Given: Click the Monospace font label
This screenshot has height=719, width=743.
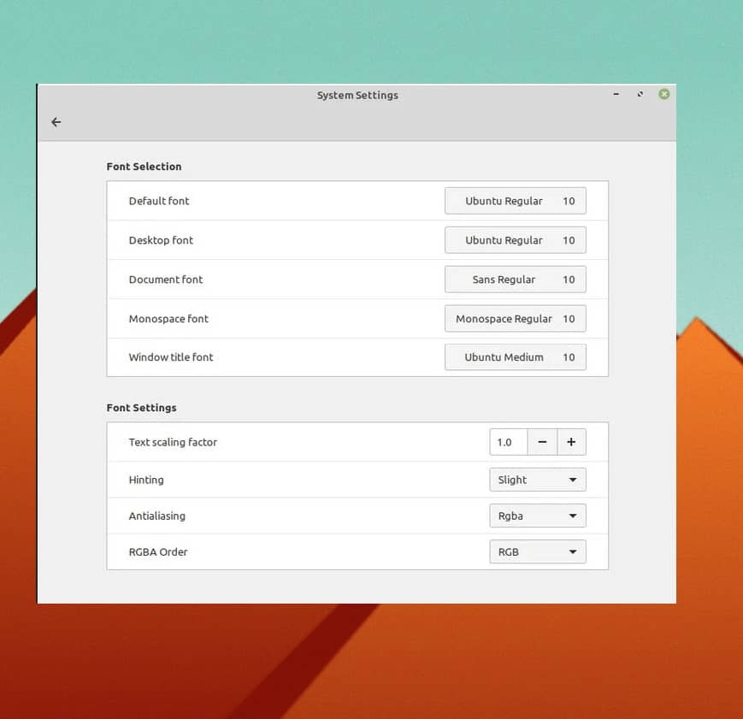Looking at the screenshot, I should pyautogui.click(x=168, y=319).
